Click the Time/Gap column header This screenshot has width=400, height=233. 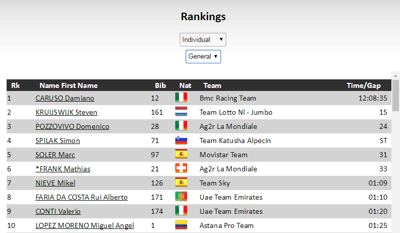pos(364,85)
